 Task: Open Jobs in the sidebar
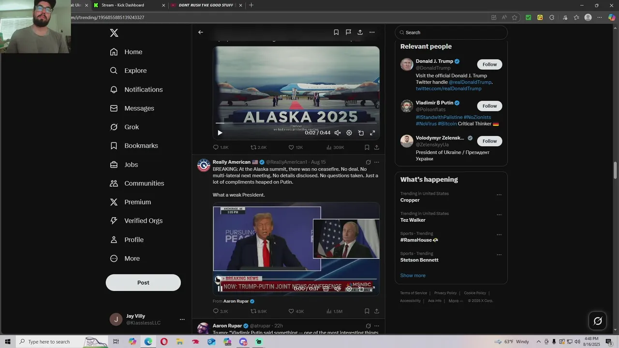[124, 164]
